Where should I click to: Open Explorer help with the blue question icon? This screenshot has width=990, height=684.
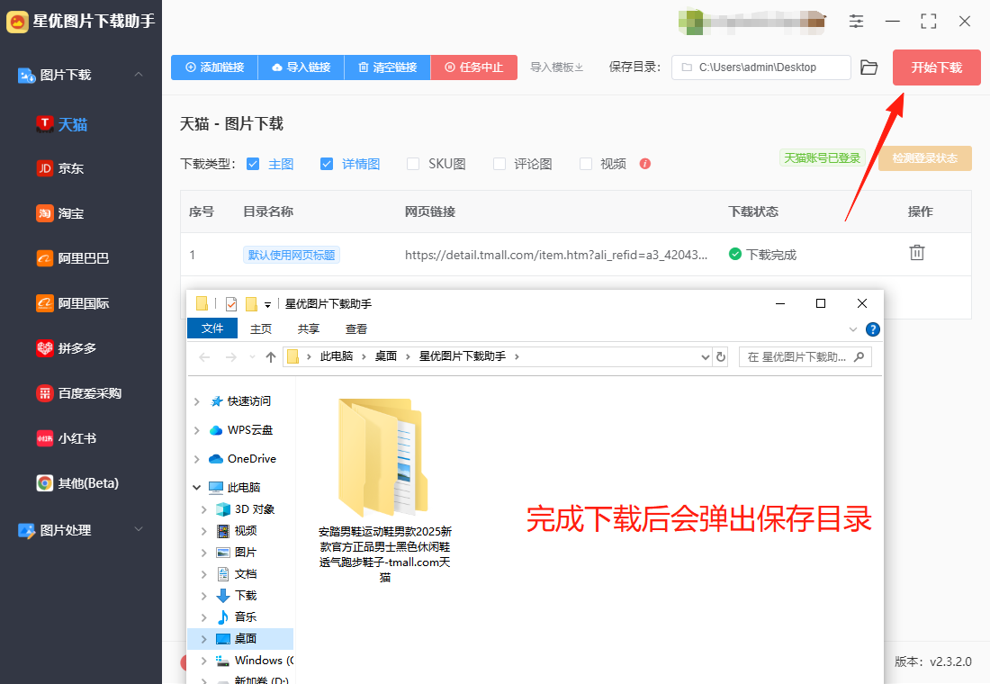[x=873, y=329]
